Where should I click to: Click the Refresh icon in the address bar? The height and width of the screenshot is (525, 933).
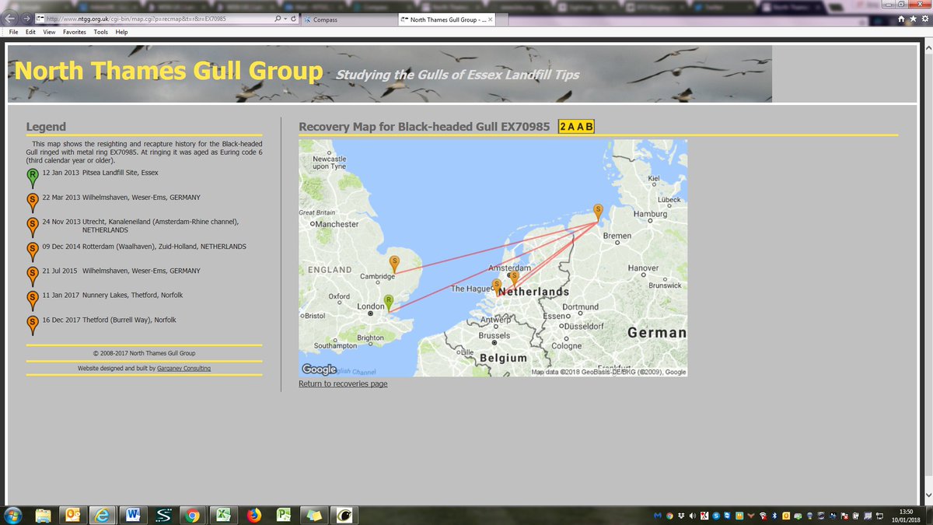point(294,17)
